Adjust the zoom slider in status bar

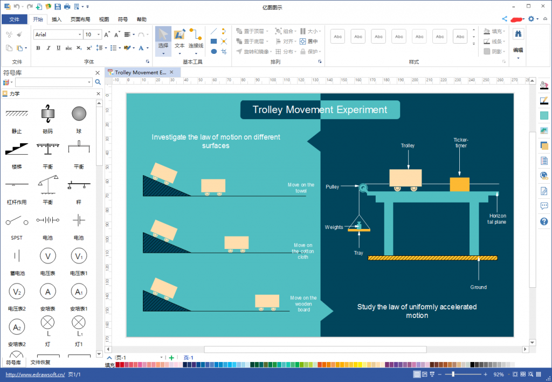pos(453,374)
